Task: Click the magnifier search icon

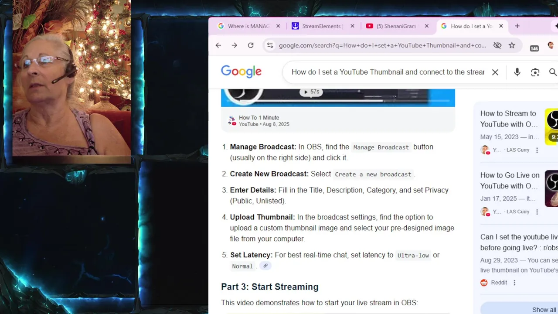Action: tap(553, 72)
